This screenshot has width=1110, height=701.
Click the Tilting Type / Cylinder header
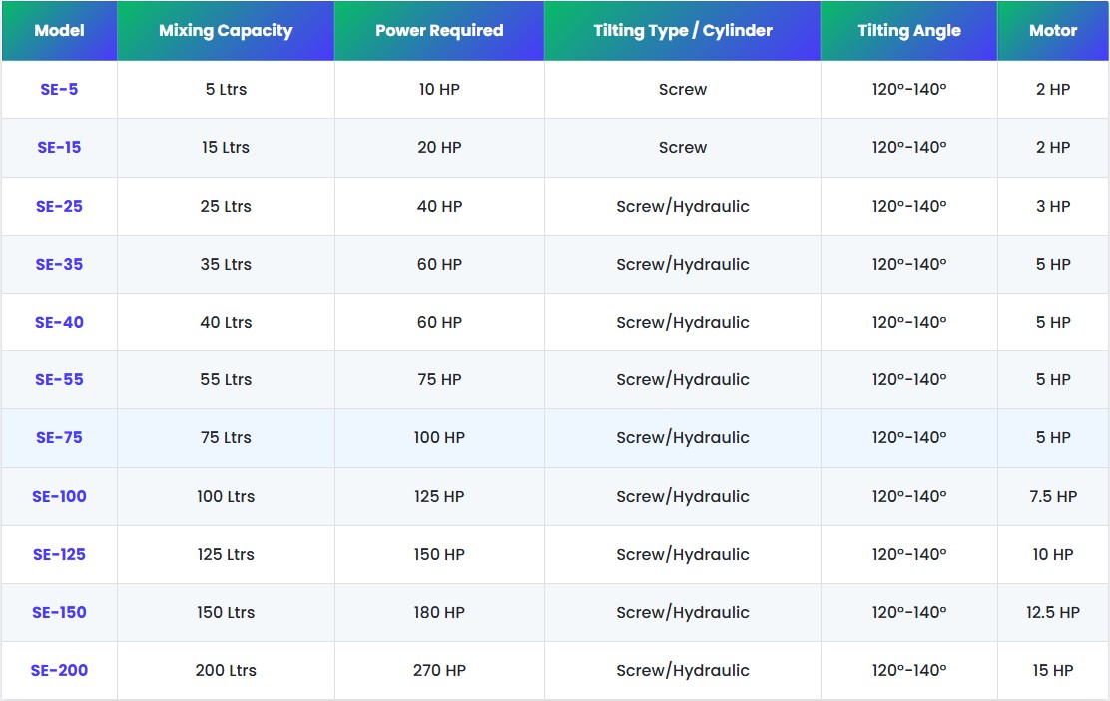click(x=683, y=30)
